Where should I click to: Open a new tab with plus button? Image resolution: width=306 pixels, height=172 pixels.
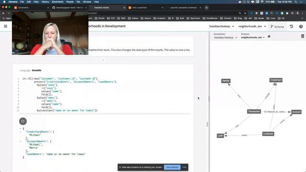(x=206, y=8)
